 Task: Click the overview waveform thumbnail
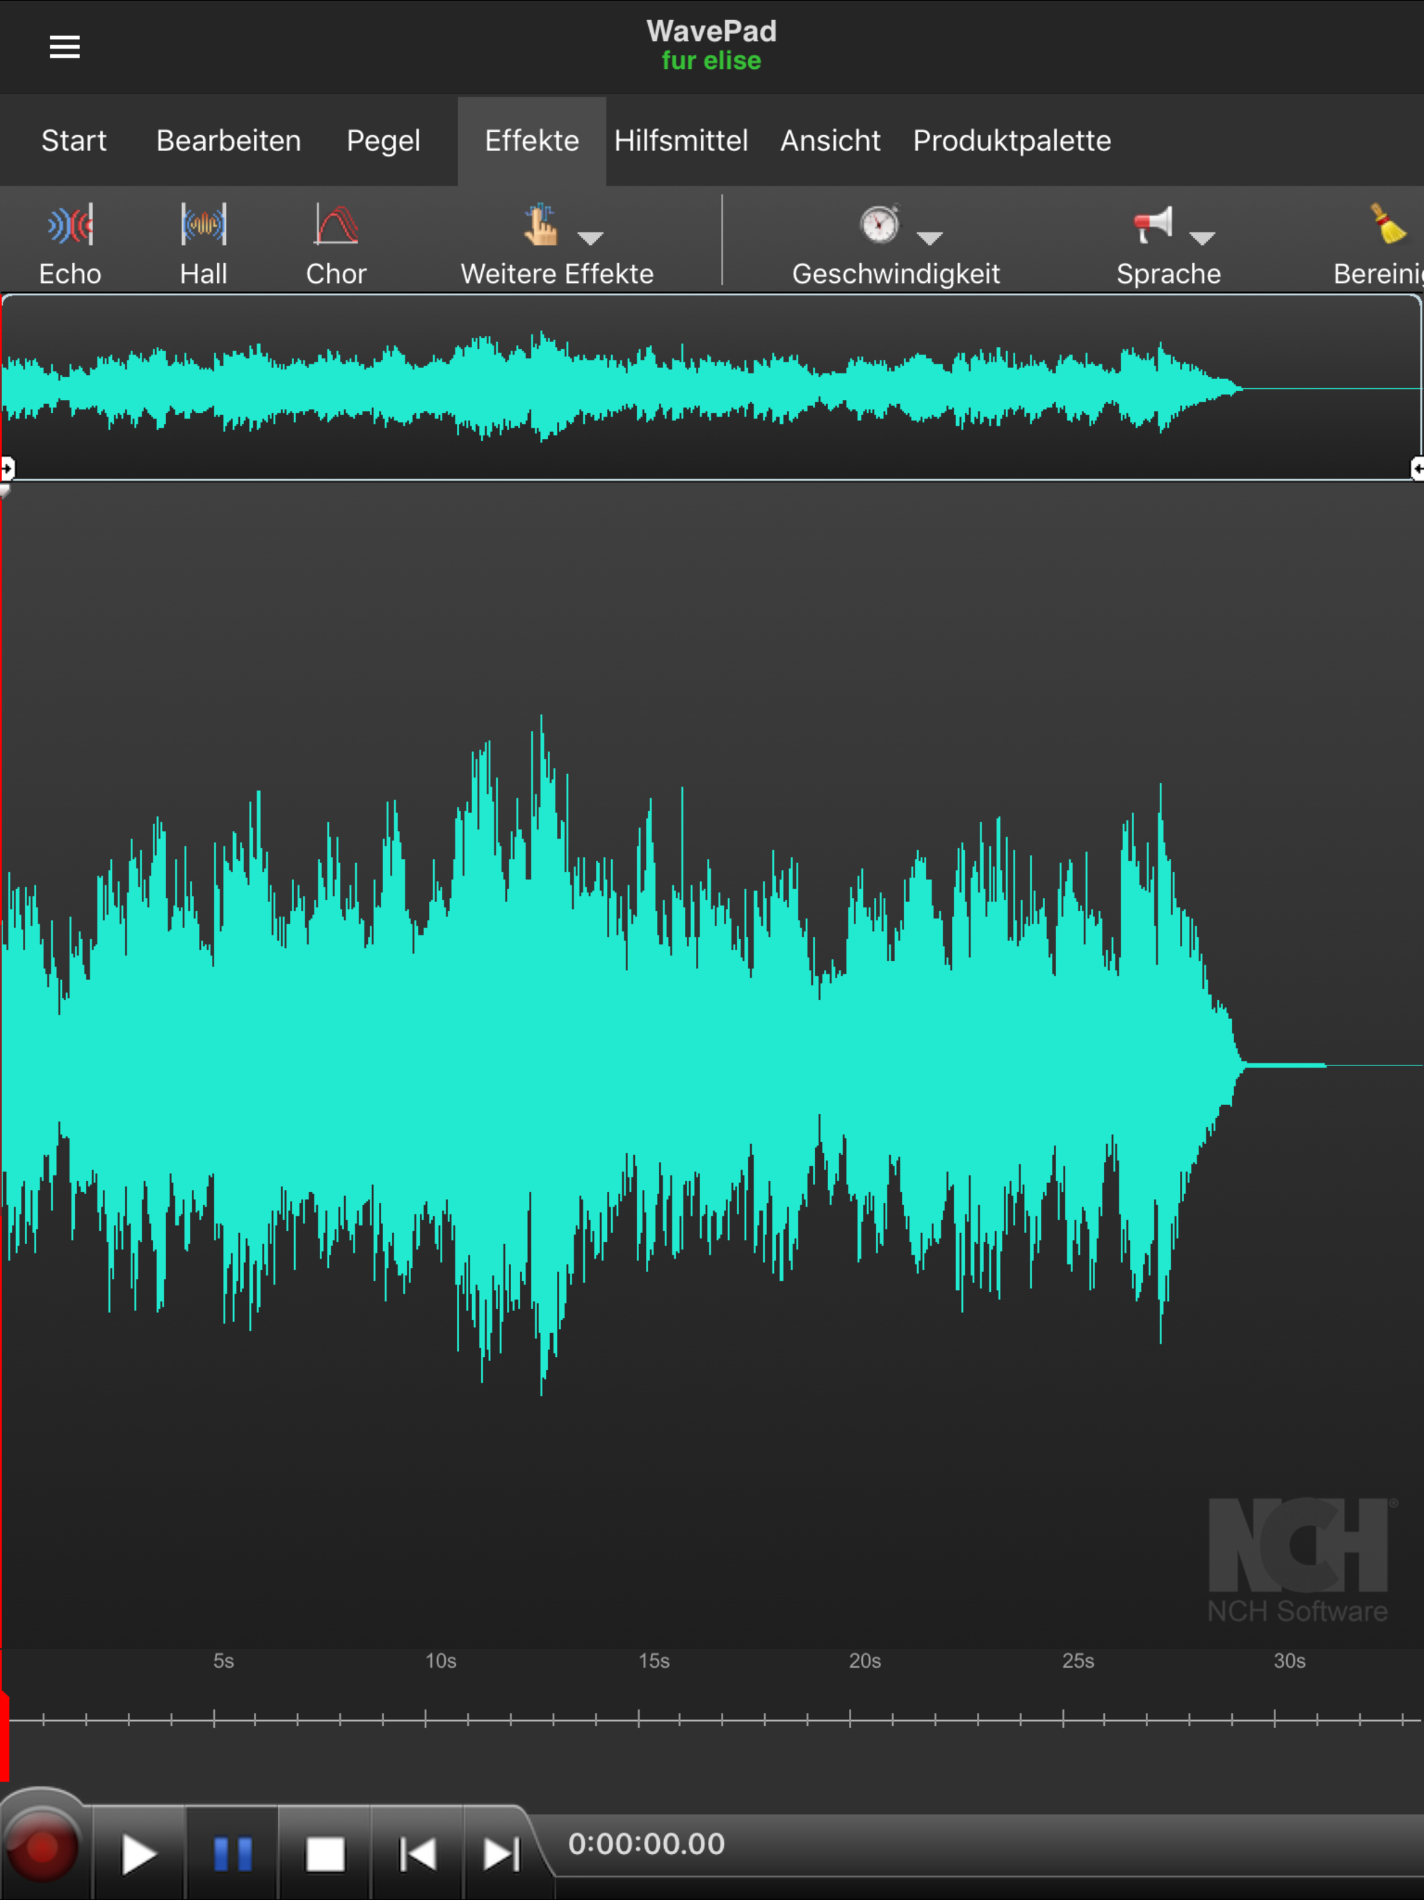coord(711,387)
